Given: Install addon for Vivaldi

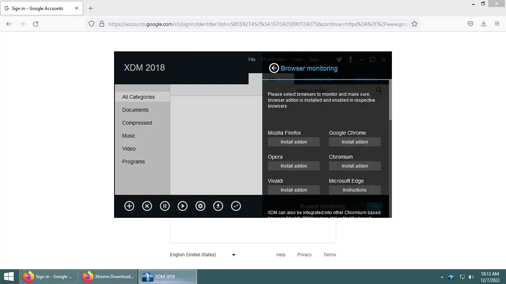Looking at the screenshot, I should 294,190.
